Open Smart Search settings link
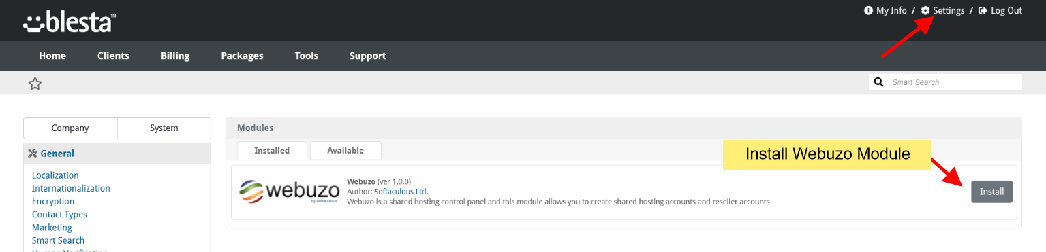Viewport: 1046px width, 252px height. click(x=59, y=240)
